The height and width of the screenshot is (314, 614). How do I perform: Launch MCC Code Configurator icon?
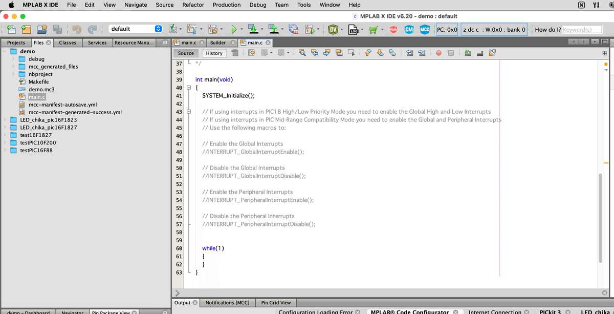click(424, 29)
